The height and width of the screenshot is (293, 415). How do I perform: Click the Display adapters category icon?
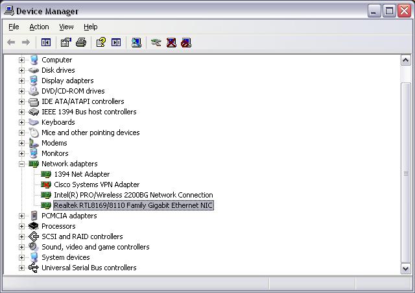(34, 81)
